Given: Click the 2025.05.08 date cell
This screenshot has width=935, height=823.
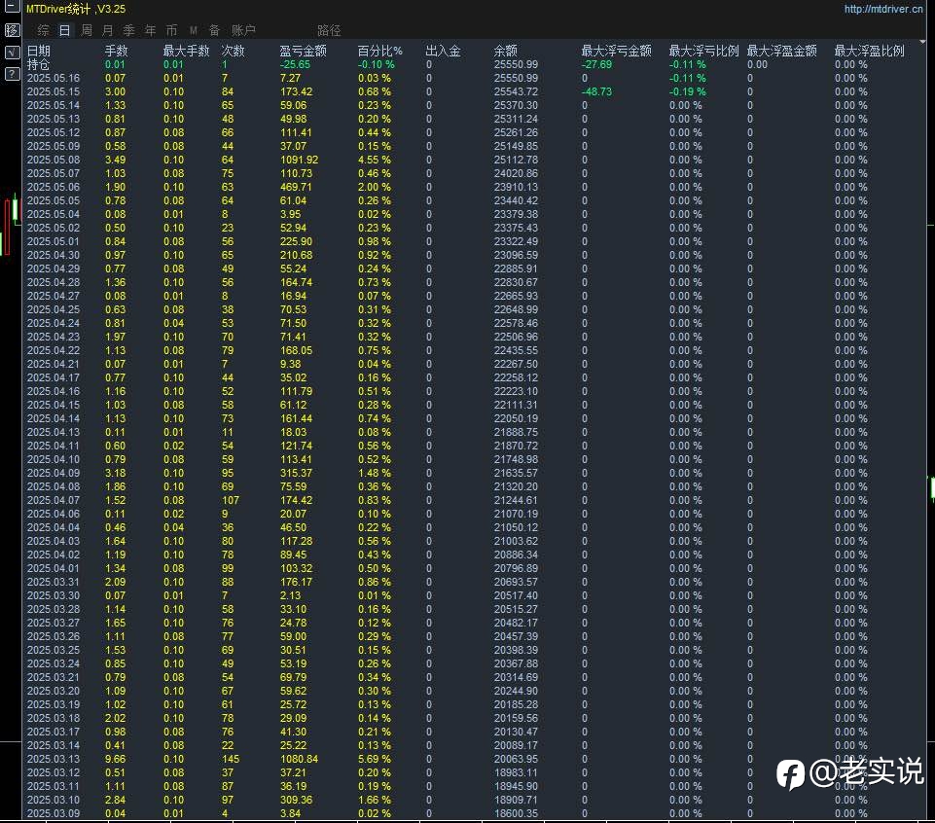Looking at the screenshot, I should pos(54,160).
